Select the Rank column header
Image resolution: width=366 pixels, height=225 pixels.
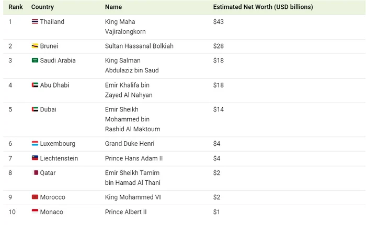pos(16,7)
